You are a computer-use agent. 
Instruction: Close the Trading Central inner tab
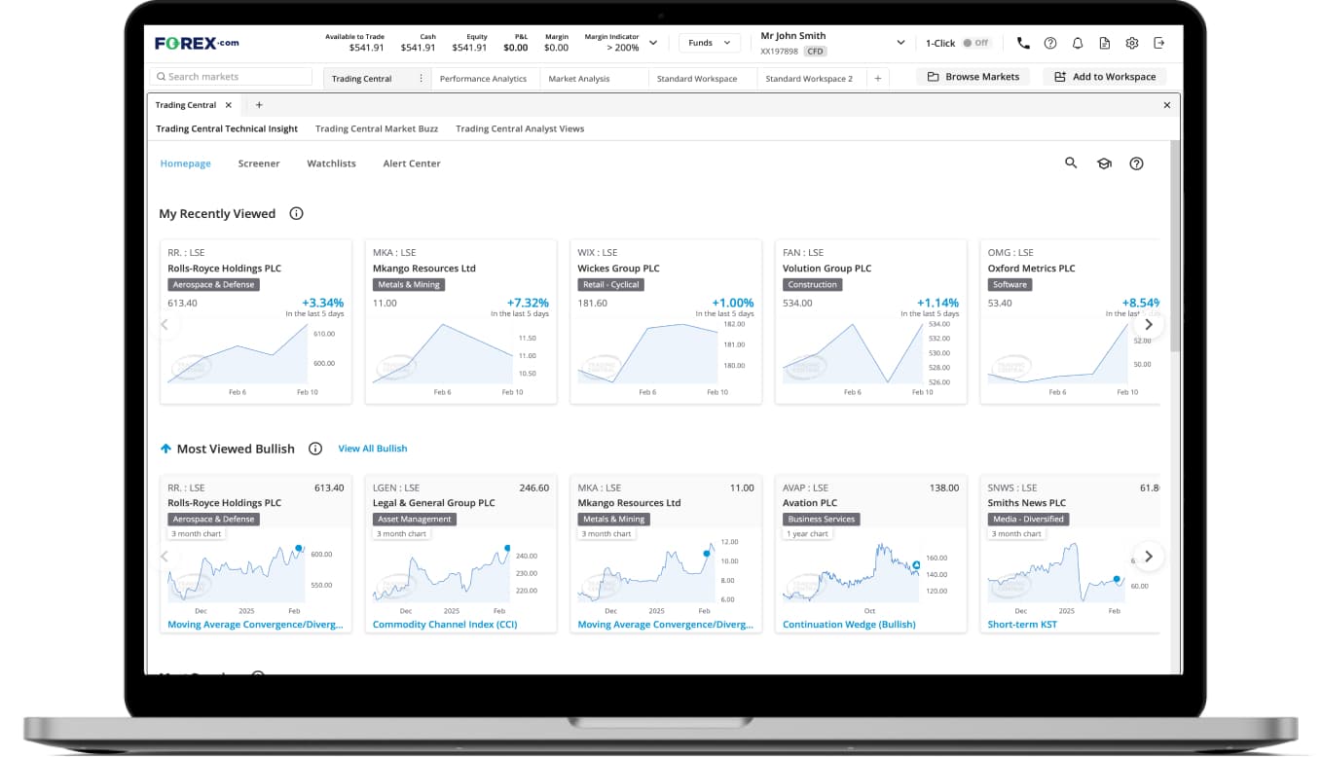click(229, 105)
